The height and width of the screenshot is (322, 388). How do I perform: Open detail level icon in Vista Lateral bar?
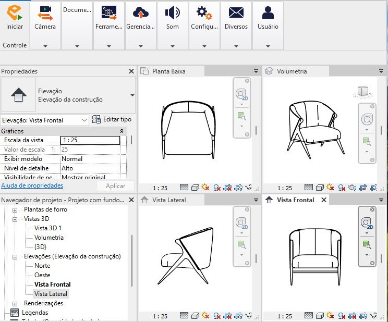click(184, 316)
